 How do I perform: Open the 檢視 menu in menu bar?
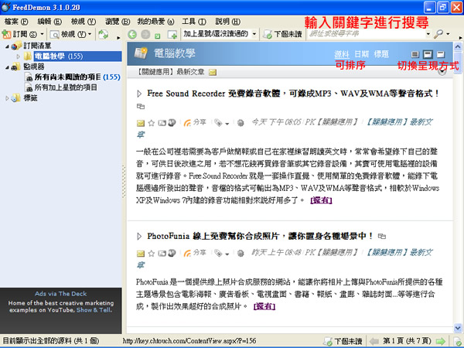[84, 22]
